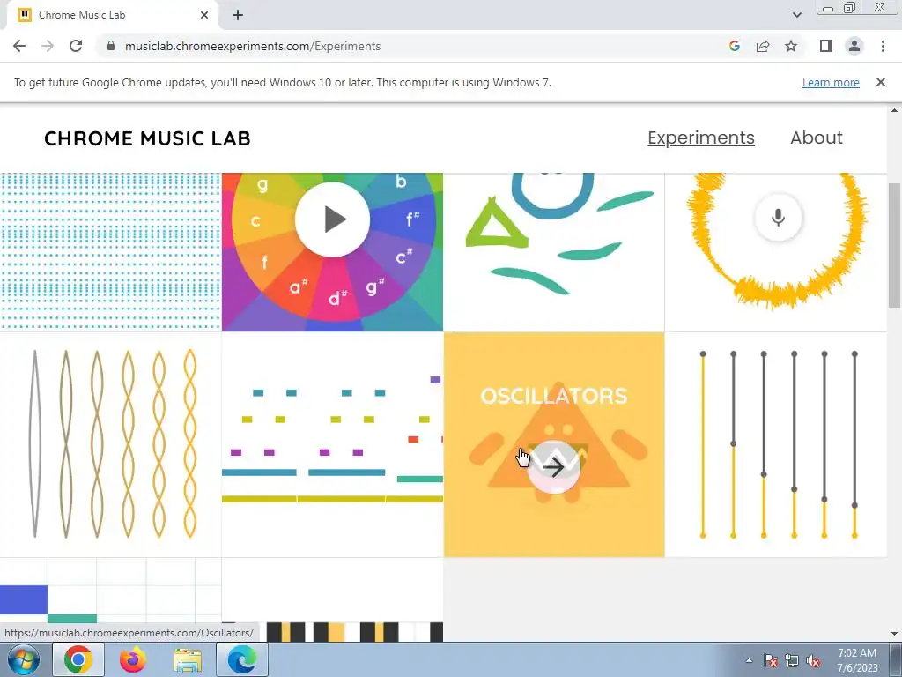
Task: Select the Chrome Music Lab tab
Action: 112,15
